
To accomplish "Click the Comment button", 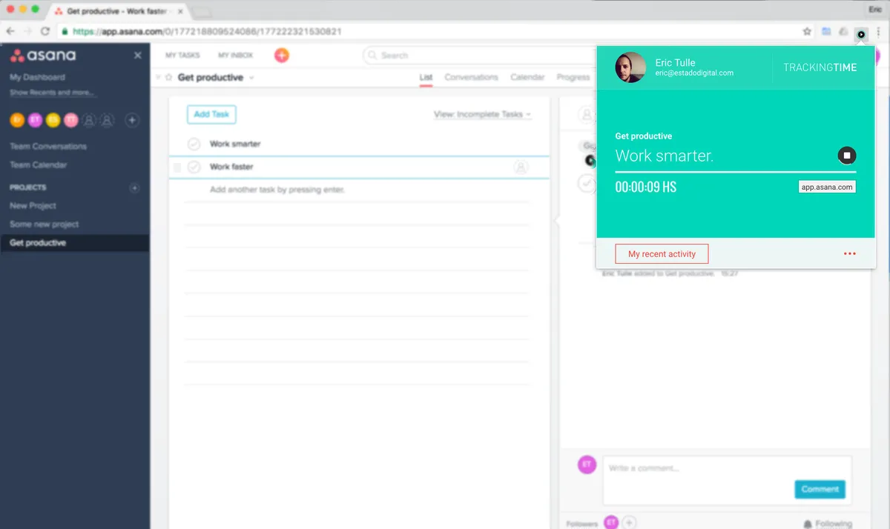I will coord(820,489).
